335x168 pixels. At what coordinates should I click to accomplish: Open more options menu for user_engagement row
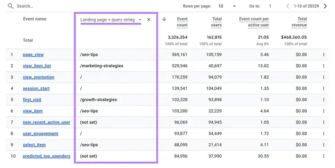coord(324,134)
